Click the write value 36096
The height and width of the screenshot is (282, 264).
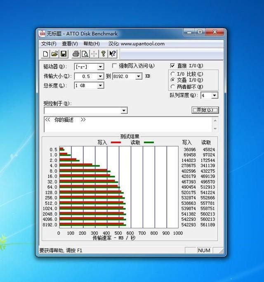[190, 149]
